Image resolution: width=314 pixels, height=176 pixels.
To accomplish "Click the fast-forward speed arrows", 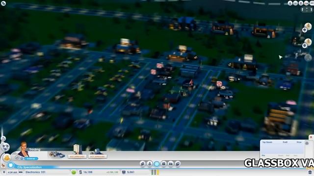I will (21, 172).
